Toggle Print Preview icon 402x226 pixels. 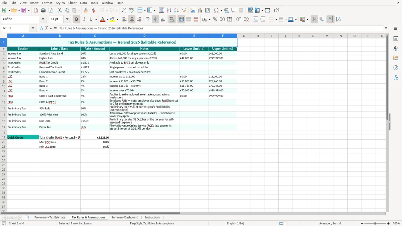tap(51, 10)
